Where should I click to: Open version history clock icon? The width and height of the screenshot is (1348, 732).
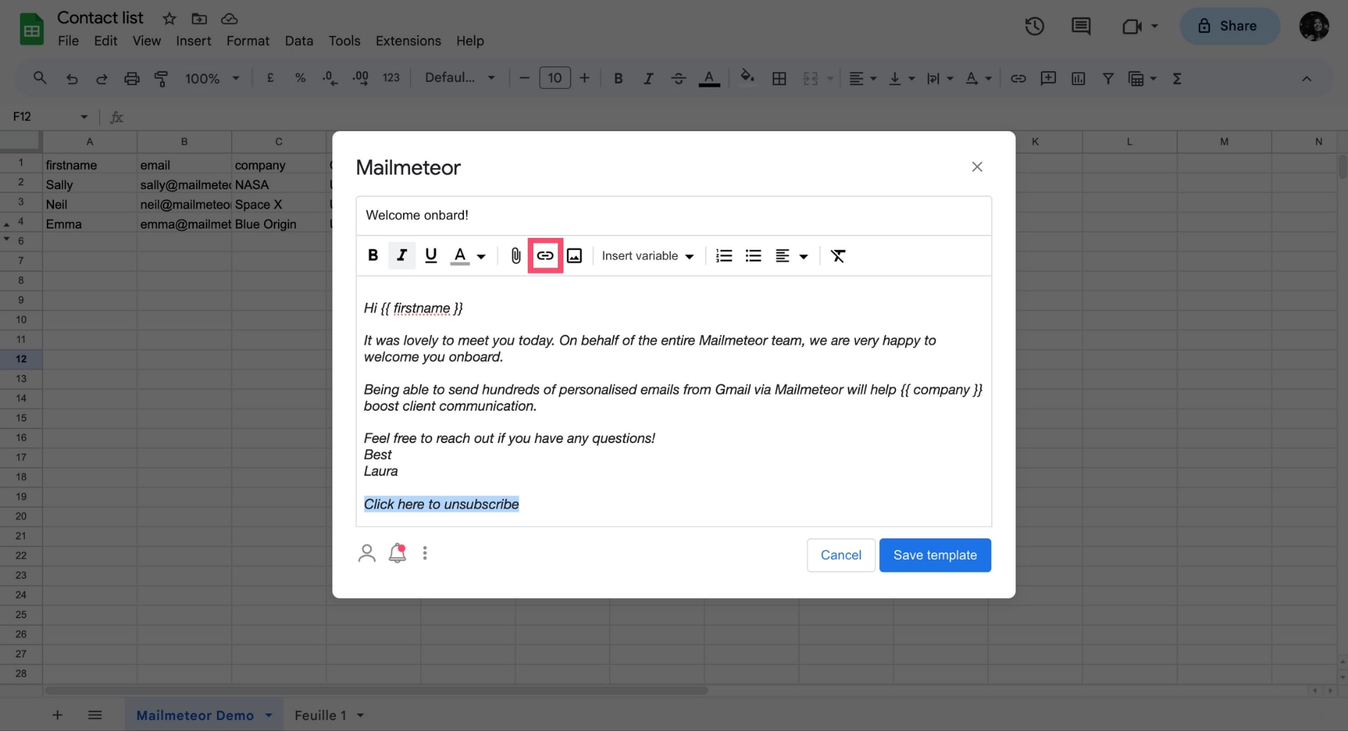coord(1034,27)
